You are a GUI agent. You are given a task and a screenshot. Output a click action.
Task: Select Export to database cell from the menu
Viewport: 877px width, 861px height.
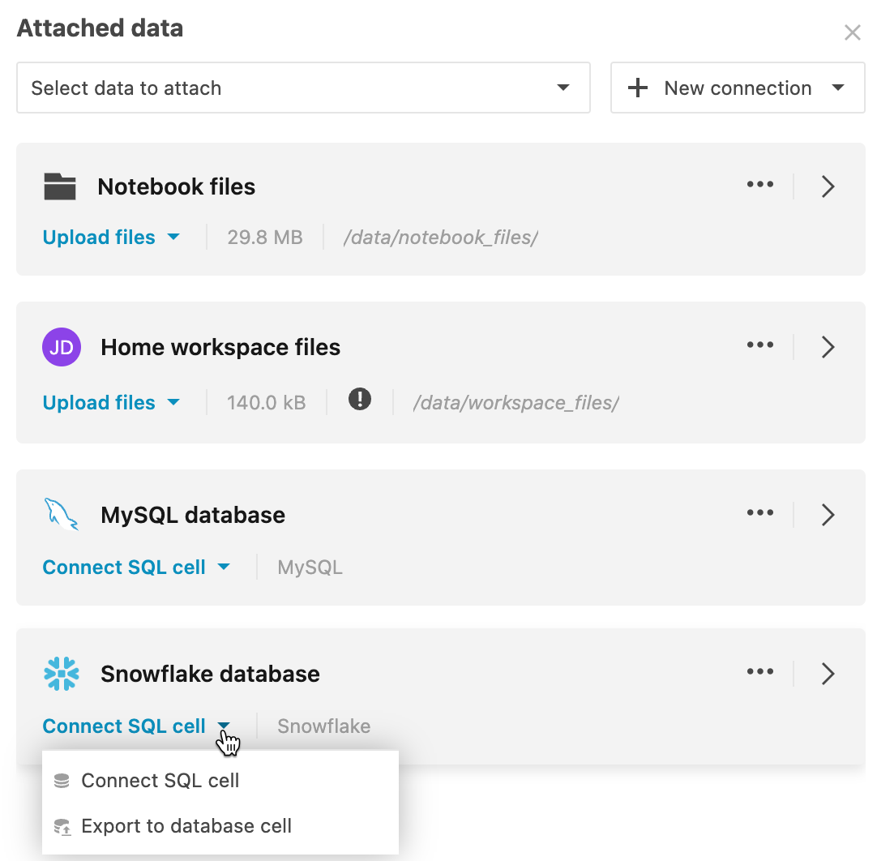point(186,826)
